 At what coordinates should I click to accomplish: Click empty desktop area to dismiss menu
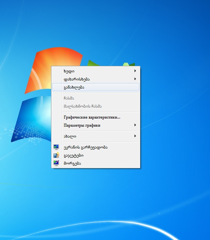168,191
